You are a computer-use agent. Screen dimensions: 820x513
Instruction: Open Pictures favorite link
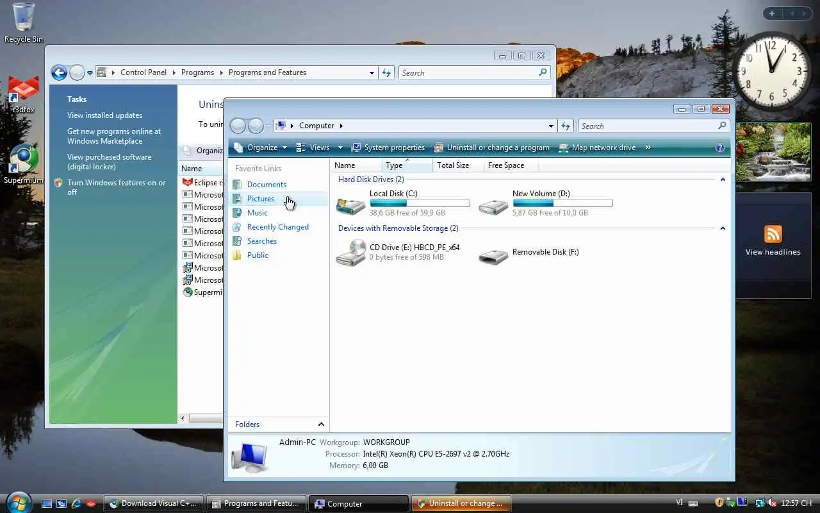click(261, 199)
